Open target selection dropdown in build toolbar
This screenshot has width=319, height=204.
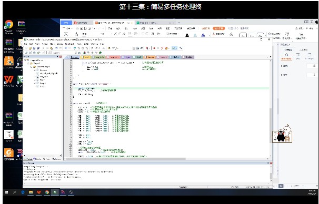pyautogui.click(x=76, y=53)
